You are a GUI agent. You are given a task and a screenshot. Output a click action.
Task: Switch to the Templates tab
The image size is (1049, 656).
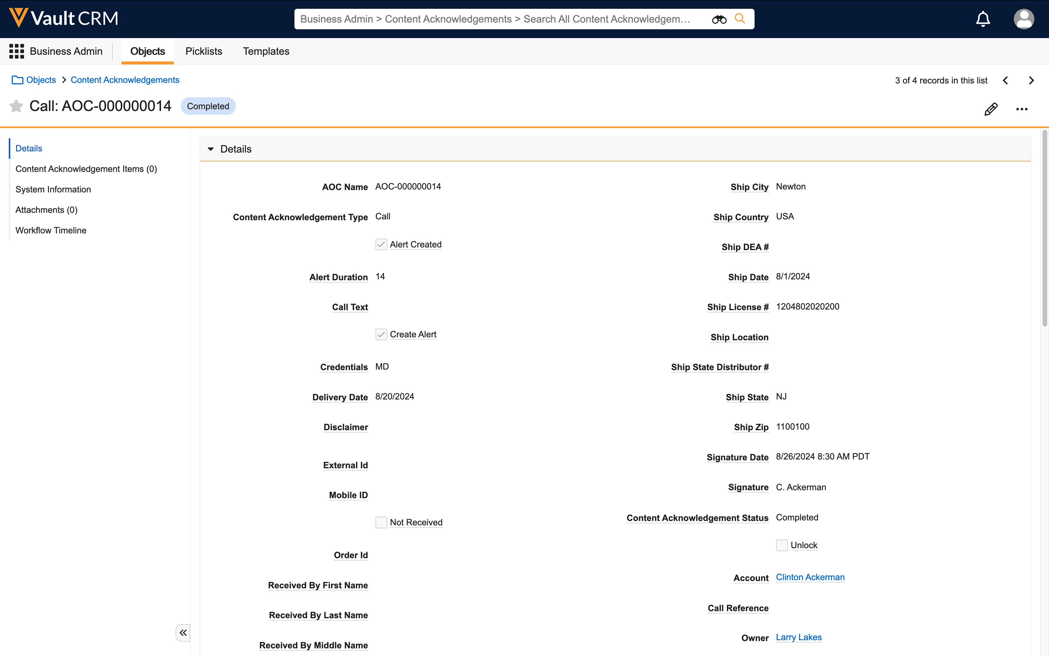click(x=266, y=51)
